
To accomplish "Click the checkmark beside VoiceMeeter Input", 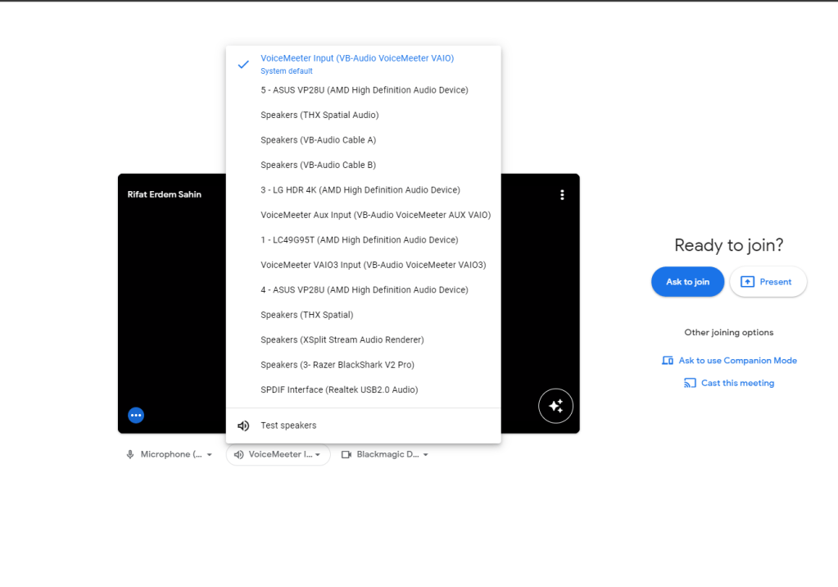I will (243, 64).
